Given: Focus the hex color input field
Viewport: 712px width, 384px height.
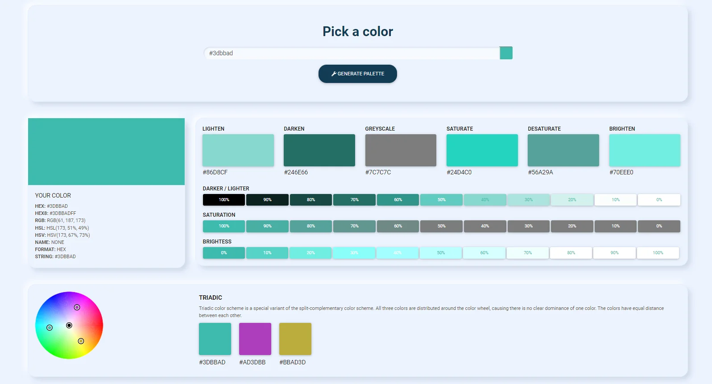Looking at the screenshot, I should 352,53.
